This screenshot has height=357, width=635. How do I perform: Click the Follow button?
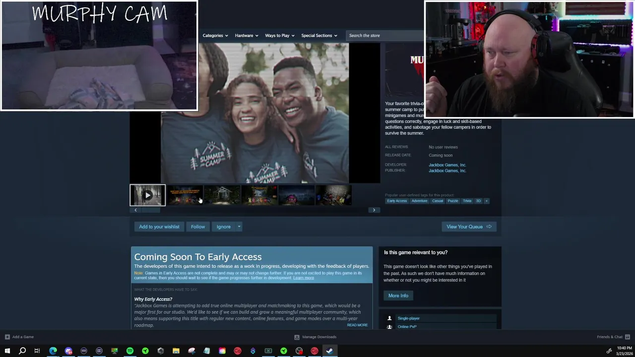(198, 227)
